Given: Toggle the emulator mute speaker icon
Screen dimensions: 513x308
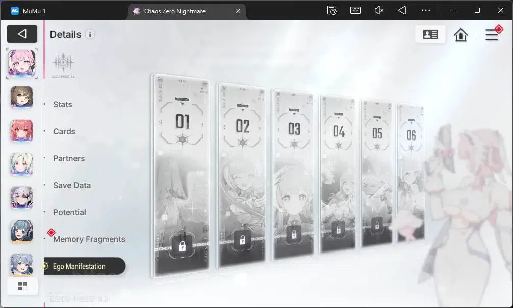Looking at the screenshot, I should click(379, 11).
